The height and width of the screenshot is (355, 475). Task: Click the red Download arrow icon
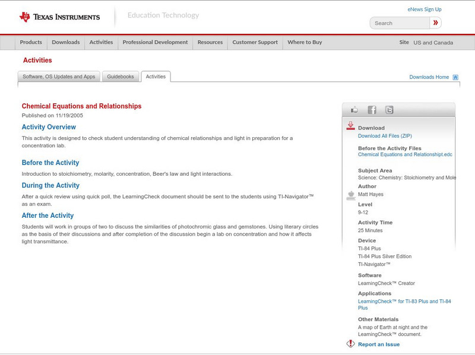350,126
